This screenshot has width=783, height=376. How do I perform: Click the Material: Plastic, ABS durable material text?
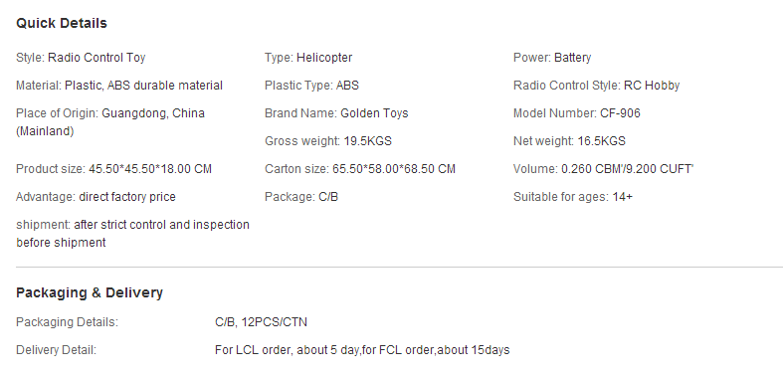[119, 86]
